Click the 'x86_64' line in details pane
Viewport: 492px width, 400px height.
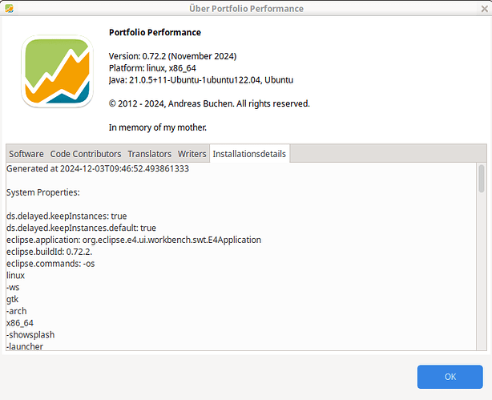tap(20, 323)
